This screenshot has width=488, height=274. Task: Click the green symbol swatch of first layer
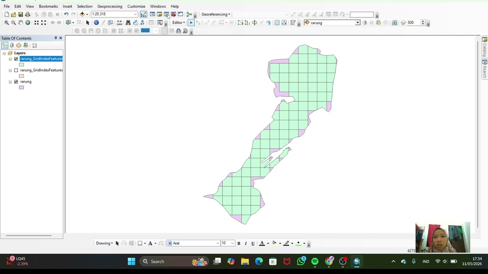click(21, 65)
